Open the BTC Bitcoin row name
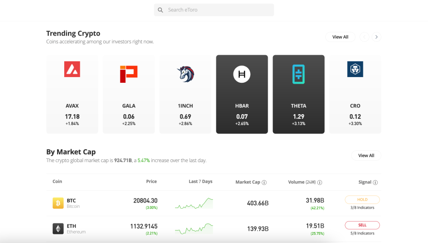The height and width of the screenshot is (243, 428). coord(73,203)
